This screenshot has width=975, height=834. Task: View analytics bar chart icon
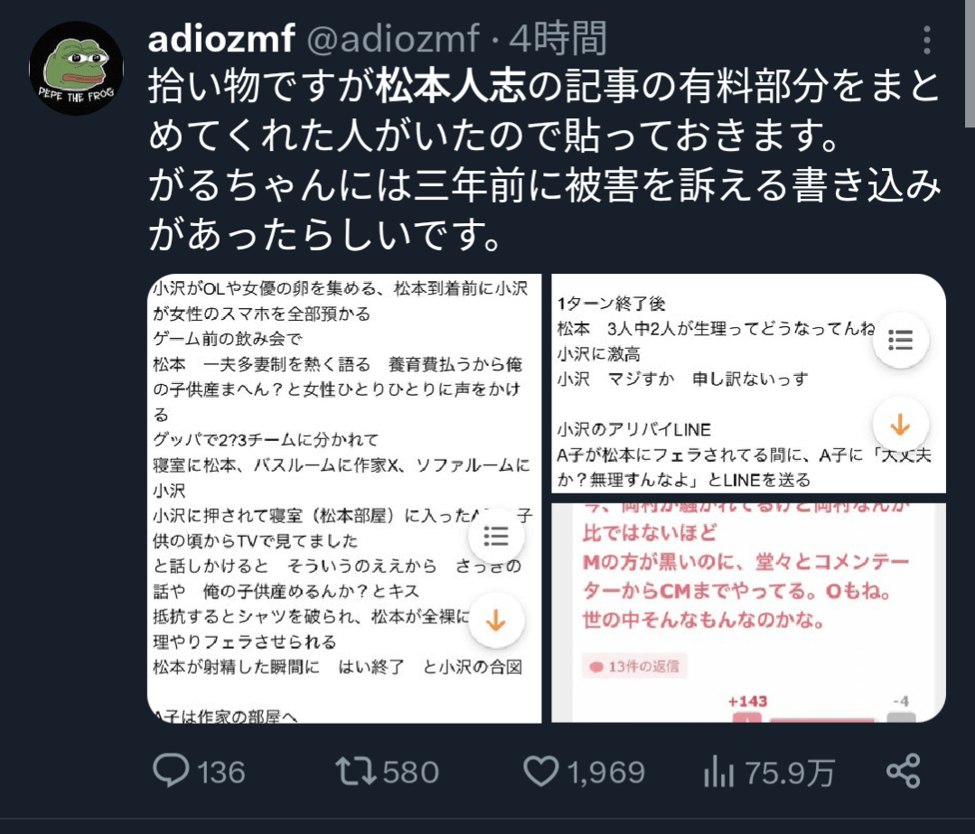coord(718,771)
